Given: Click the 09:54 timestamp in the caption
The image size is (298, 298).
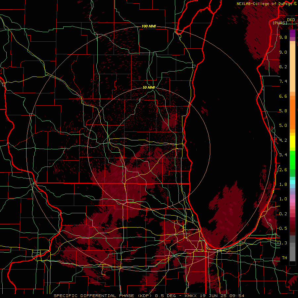Looking at the screenshot, I should pyautogui.click(x=237, y=296).
